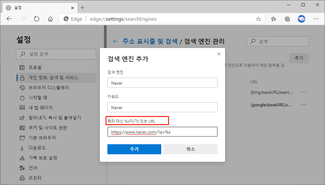325x185 pixels.
Task: Open the Favorites list icon
Action: pyautogui.click(x=273, y=19)
